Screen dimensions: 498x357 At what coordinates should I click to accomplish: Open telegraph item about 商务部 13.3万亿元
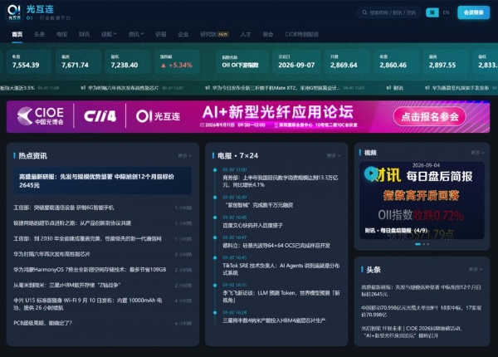click(281, 181)
